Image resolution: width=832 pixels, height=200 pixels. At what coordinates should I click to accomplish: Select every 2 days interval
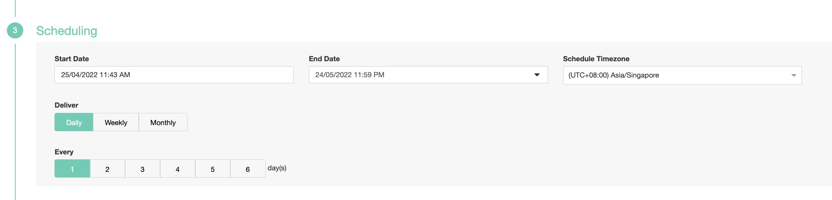tap(107, 169)
